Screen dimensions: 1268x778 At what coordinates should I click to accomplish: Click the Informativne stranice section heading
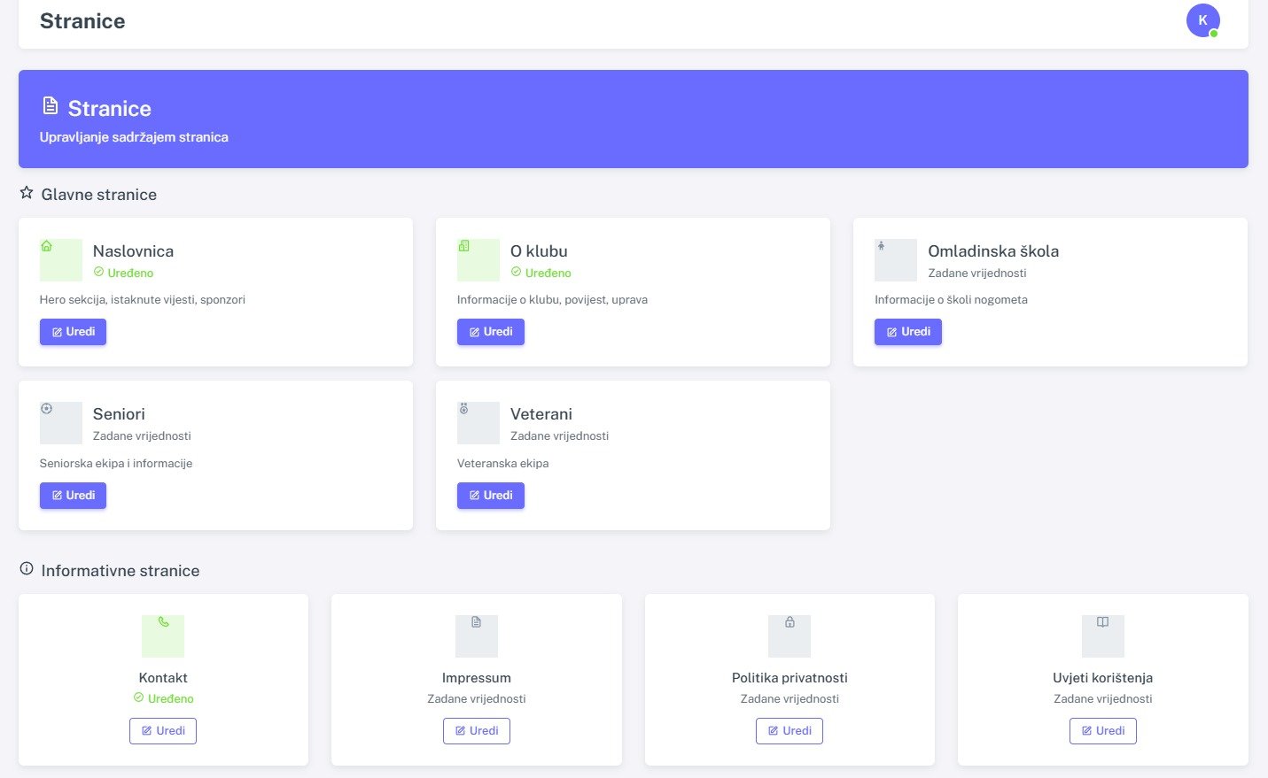click(x=121, y=571)
